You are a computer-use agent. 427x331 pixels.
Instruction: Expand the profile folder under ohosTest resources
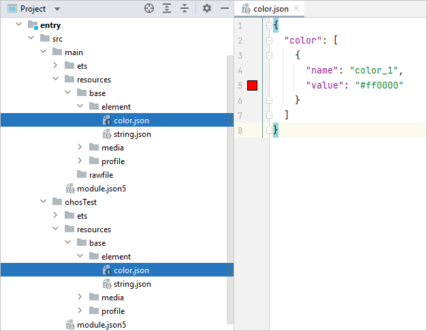pos(80,311)
